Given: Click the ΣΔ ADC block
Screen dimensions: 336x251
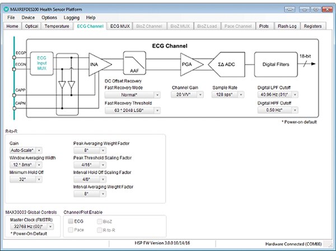Looking at the screenshot, I should (228, 63).
